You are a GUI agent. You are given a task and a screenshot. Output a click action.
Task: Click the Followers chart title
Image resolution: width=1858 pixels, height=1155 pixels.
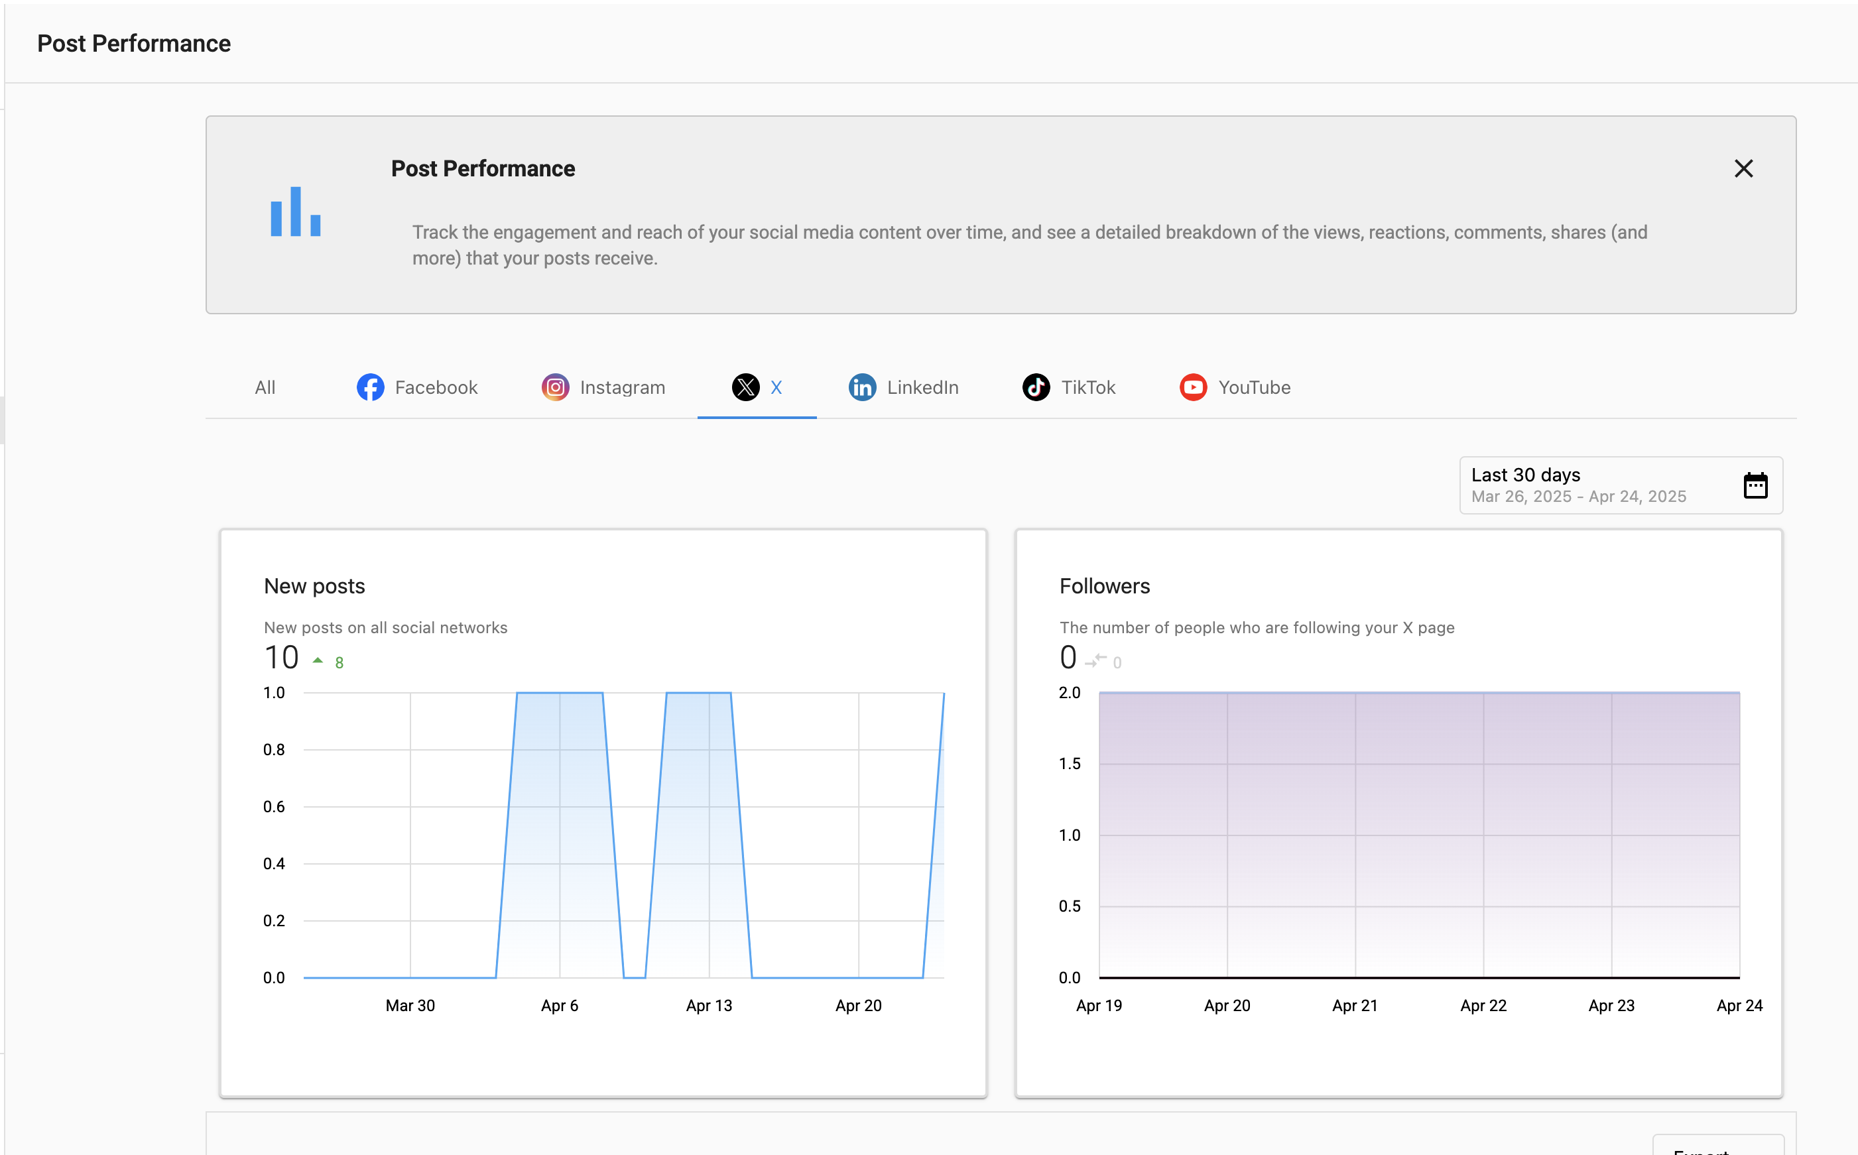coord(1104,586)
